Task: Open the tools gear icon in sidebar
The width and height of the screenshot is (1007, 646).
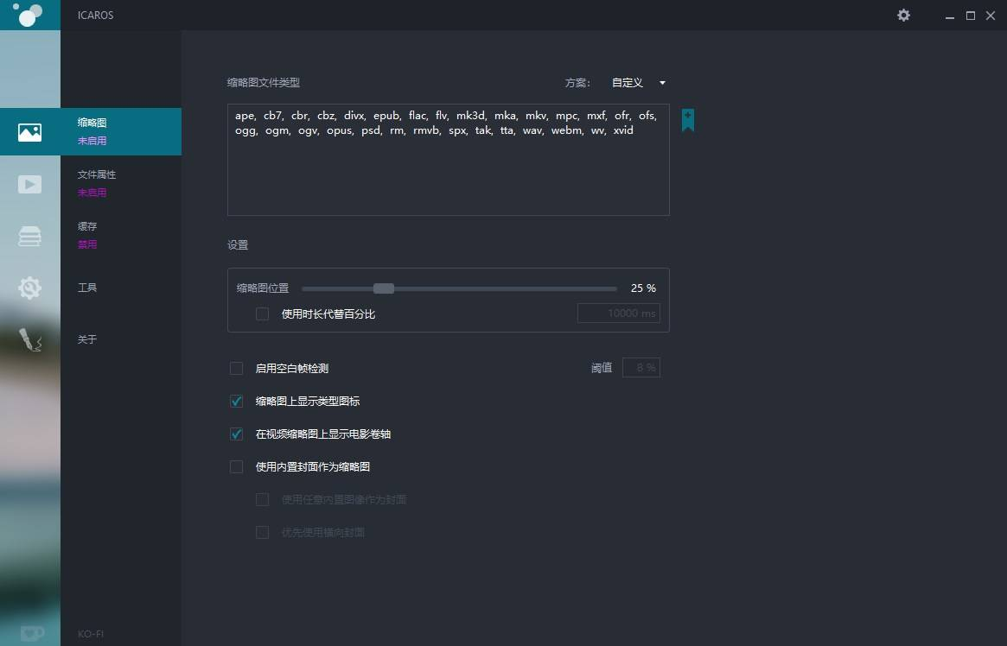Action: point(29,288)
